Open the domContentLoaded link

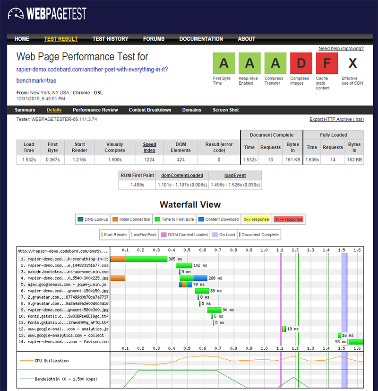(182, 176)
